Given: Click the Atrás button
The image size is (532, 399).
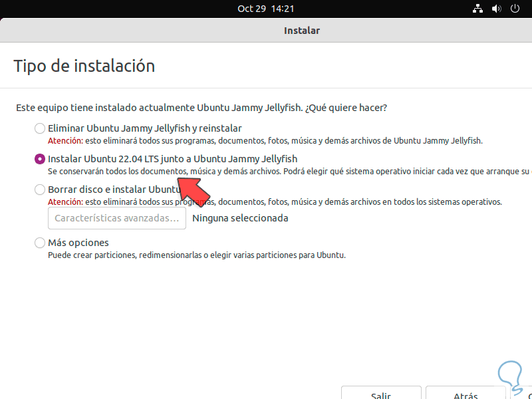Looking at the screenshot, I should 465,394.
